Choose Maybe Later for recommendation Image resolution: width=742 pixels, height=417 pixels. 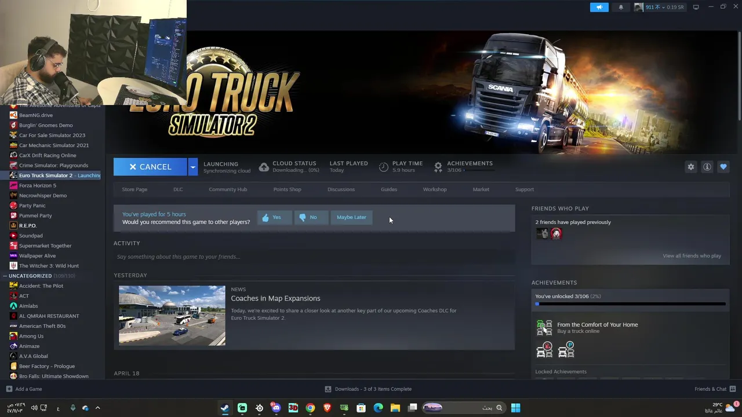(351, 217)
